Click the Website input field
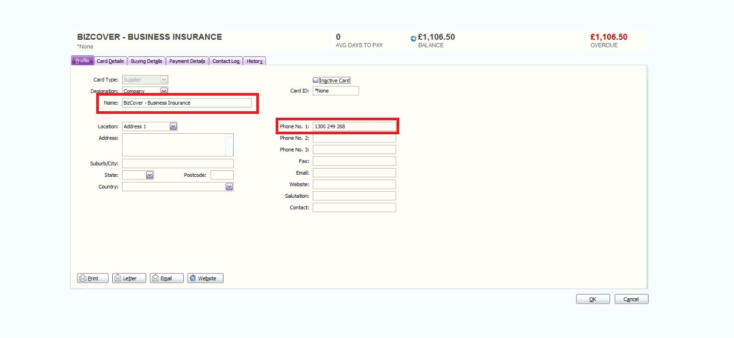Image resolution: width=734 pixels, height=338 pixels. pyautogui.click(x=354, y=184)
